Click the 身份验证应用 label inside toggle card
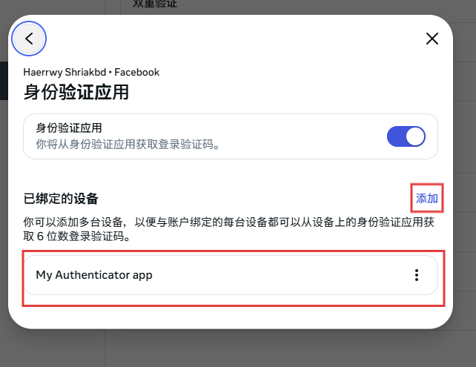 69,128
